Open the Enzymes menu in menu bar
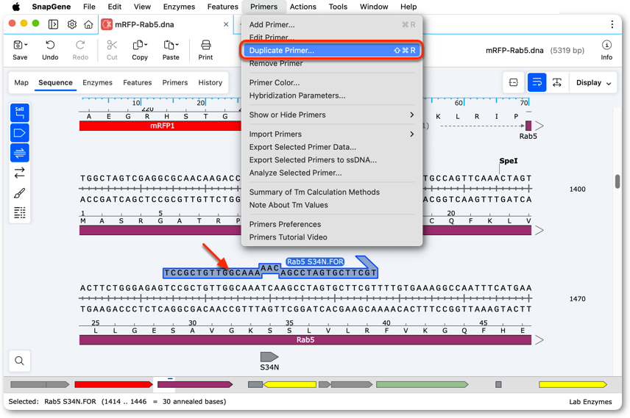 (x=179, y=7)
